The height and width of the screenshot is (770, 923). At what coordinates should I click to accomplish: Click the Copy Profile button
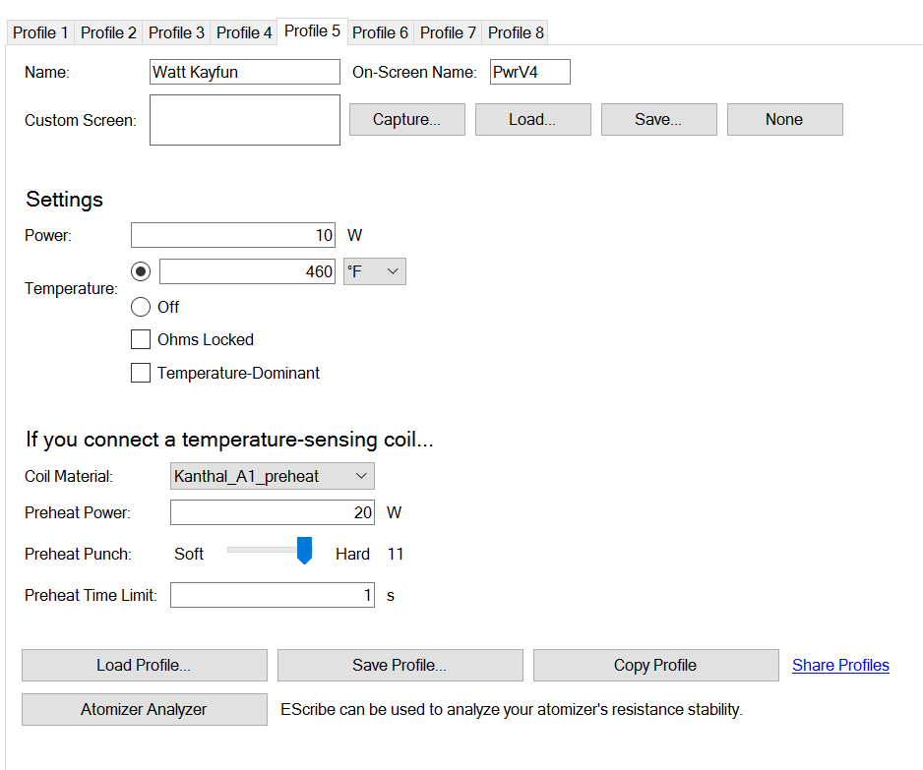point(654,666)
